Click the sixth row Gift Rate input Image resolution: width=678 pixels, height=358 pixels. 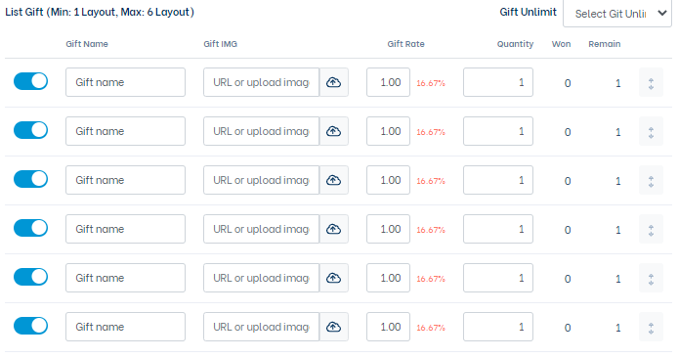point(388,327)
